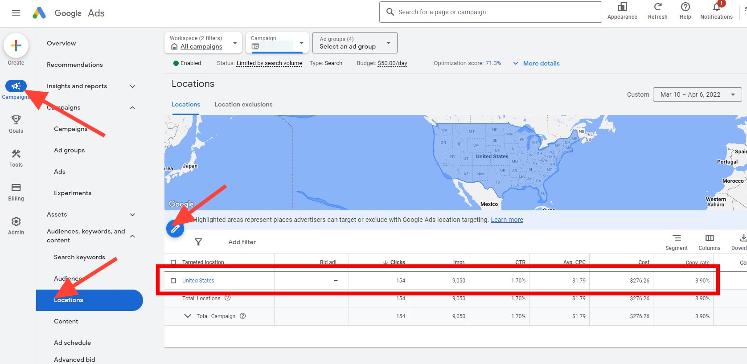Click the Create plus button
Image resolution: width=747 pixels, height=364 pixels.
coord(16,45)
